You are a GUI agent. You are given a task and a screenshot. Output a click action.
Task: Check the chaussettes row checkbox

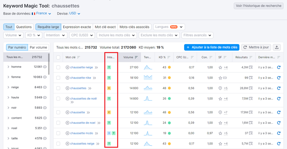click(x=58, y=88)
